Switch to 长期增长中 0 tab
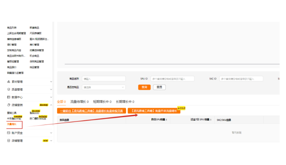Screen dimensions: 286x165 (x=125, y=102)
